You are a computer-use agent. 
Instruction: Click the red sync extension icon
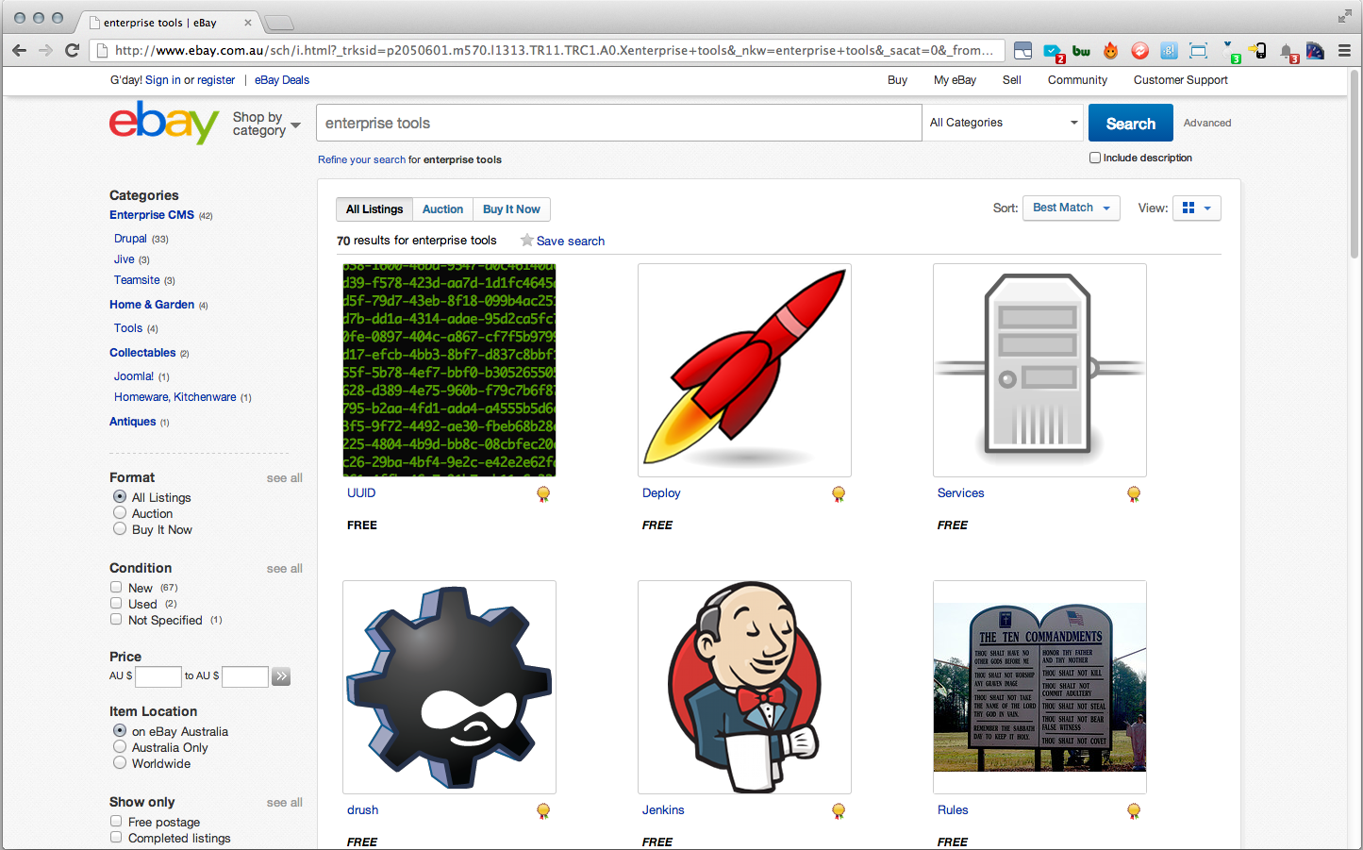pyautogui.click(x=1139, y=51)
